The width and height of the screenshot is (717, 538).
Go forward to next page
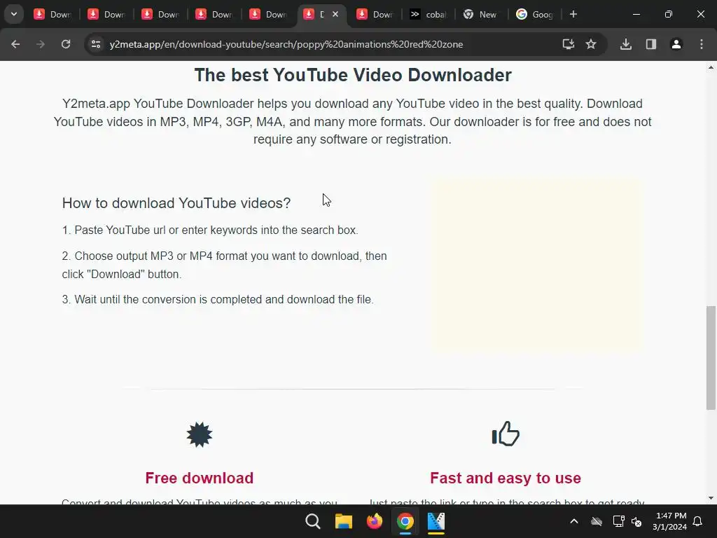(x=41, y=44)
